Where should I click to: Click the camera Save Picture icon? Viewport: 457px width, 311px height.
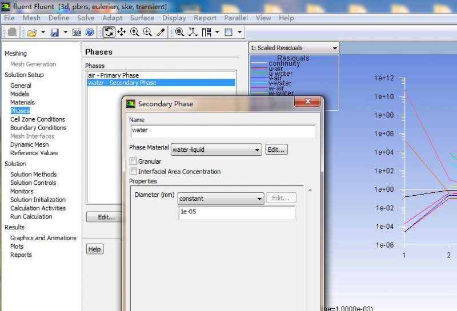(77, 32)
